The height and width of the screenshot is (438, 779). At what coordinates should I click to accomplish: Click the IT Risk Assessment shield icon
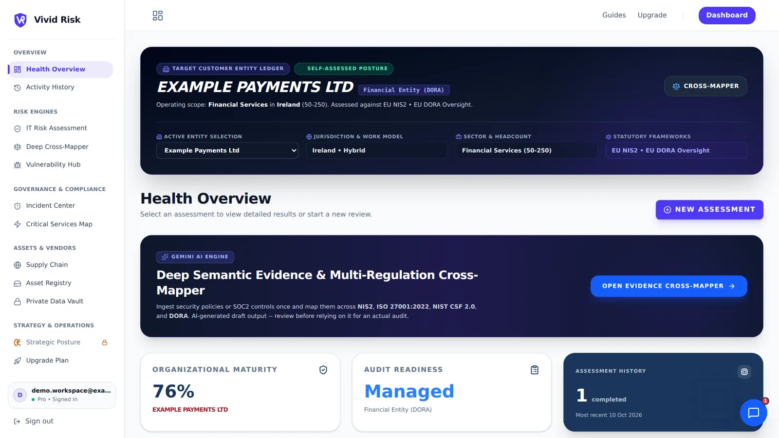coord(18,128)
